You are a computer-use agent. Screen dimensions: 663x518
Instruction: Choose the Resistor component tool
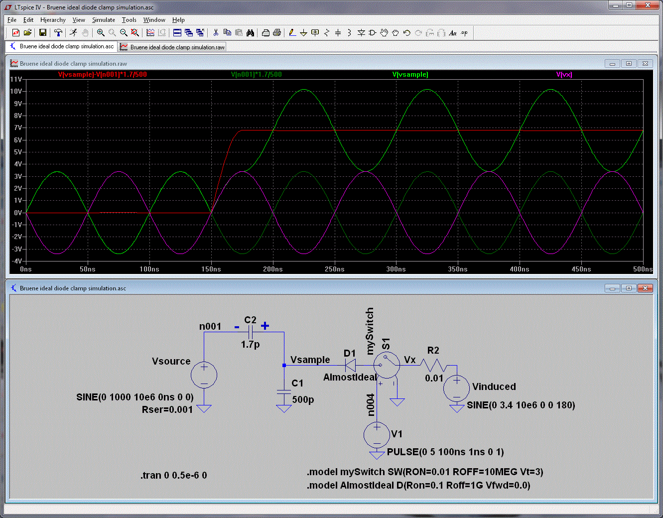tap(327, 33)
